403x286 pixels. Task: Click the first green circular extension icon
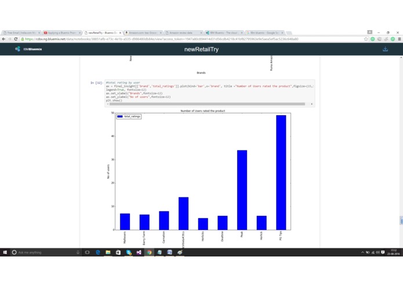[373, 39]
